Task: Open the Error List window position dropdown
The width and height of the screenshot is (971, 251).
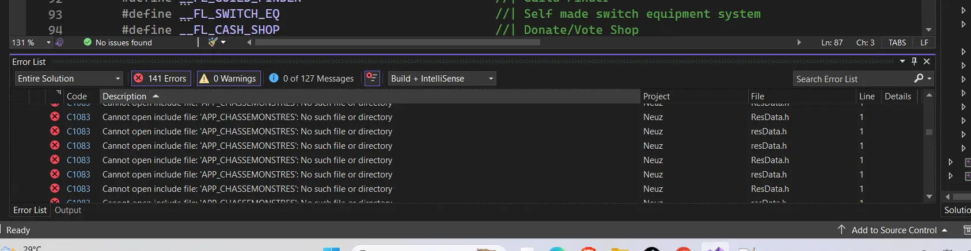Action: point(902,61)
